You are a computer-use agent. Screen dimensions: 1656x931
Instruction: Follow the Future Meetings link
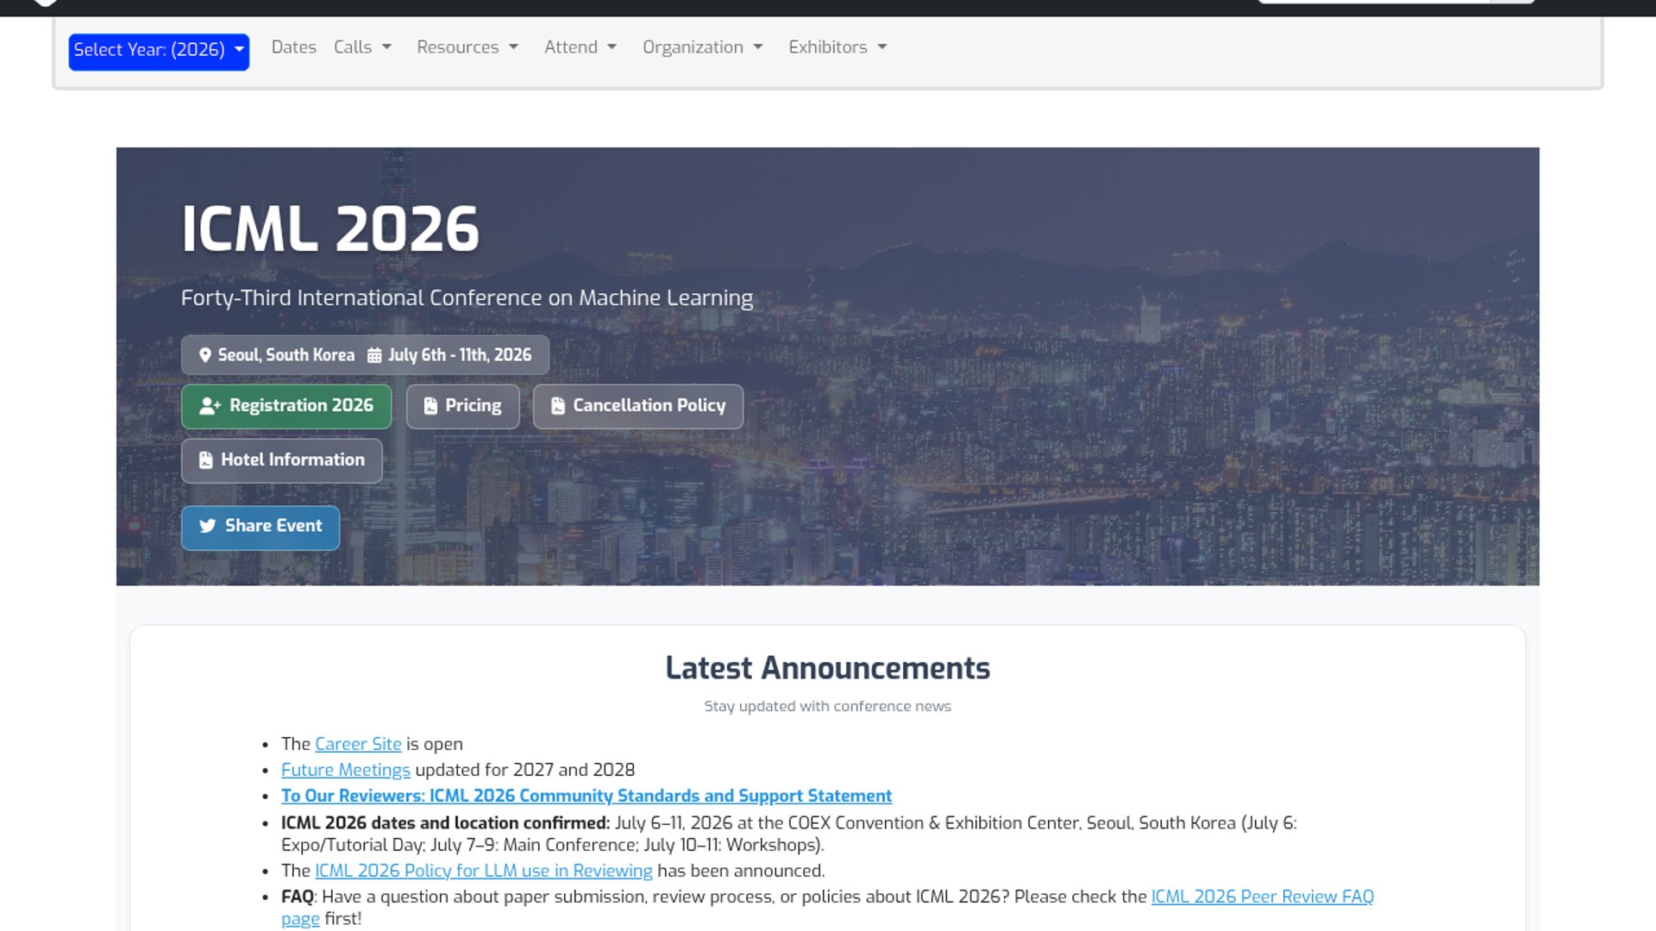click(345, 769)
